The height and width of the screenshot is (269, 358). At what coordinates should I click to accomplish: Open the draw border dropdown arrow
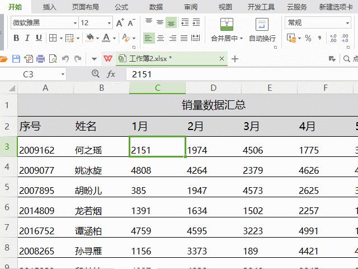[x=78, y=38]
